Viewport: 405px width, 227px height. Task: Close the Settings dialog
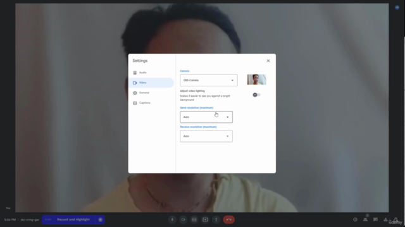pos(268,61)
